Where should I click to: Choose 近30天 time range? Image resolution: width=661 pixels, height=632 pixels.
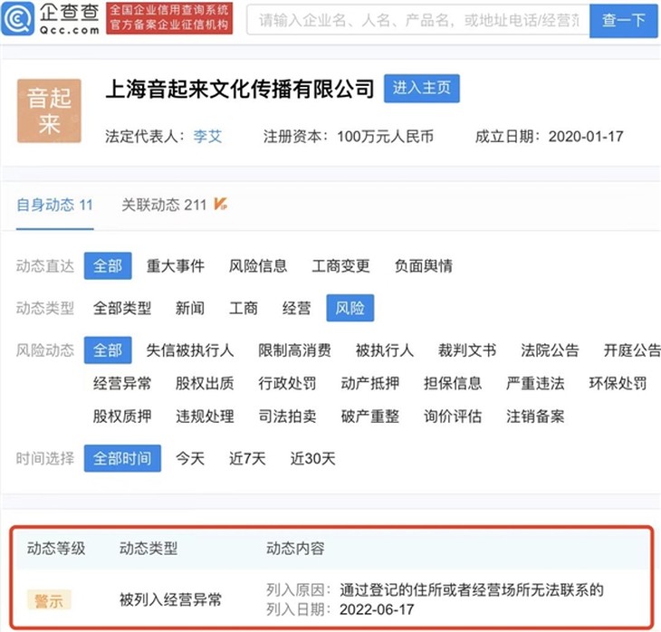pyautogui.click(x=312, y=458)
